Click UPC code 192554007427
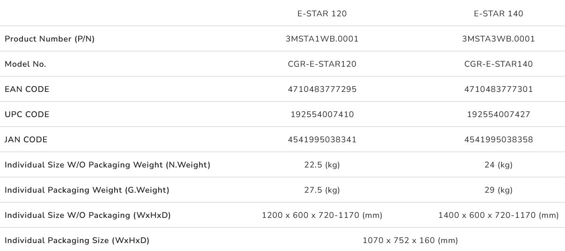 click(498, 114)
